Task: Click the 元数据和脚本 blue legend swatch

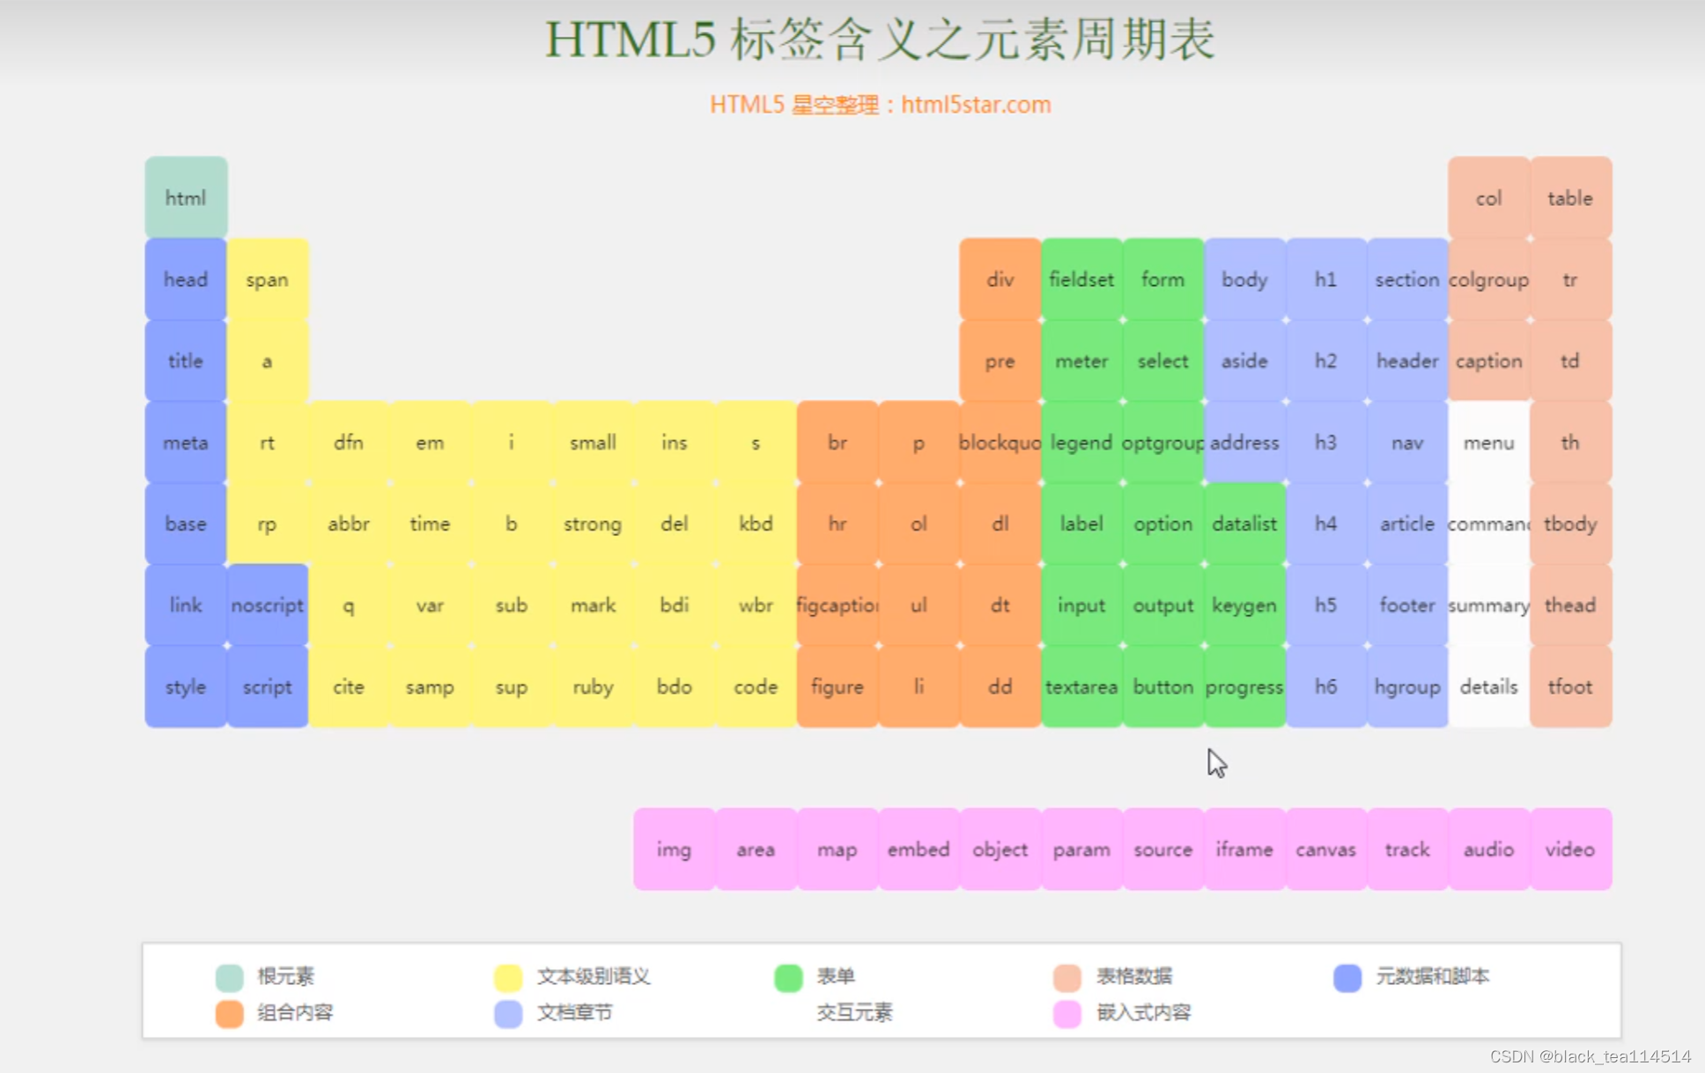Action: point(1347,977)
